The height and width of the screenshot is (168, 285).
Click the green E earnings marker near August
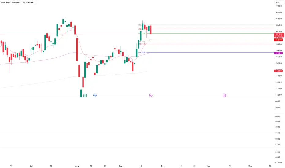pos(85,95)
